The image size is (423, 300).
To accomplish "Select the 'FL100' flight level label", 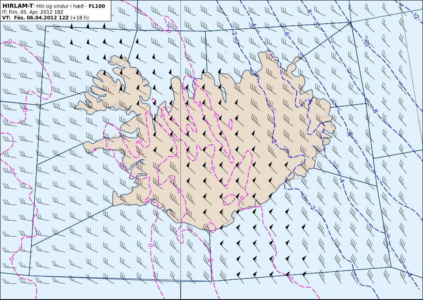I will coord(97,6).
